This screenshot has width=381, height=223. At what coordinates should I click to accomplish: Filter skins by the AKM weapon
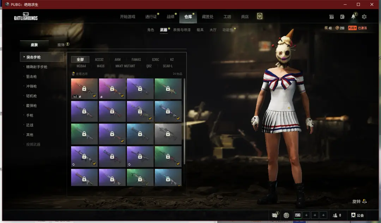pos(117,60)
